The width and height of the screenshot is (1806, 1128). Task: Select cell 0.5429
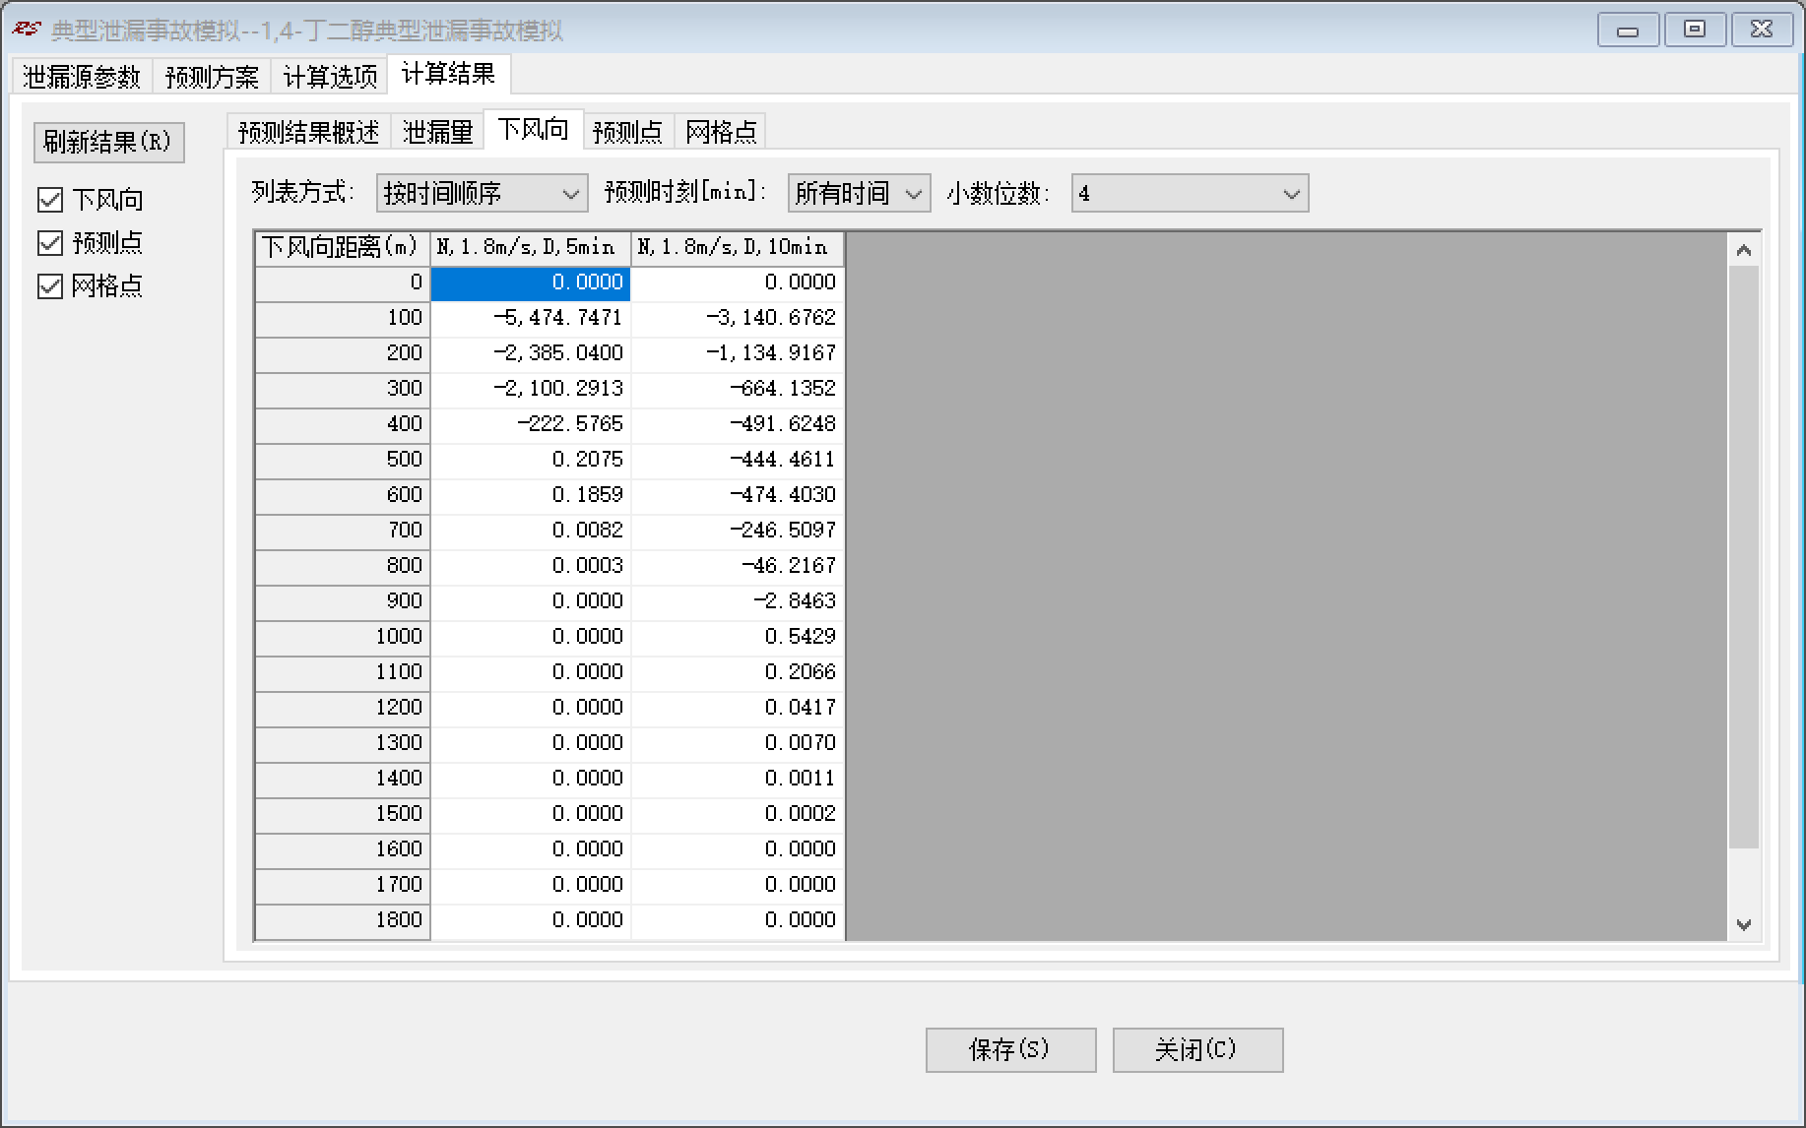pyautogui.click(x=738, y=637)
